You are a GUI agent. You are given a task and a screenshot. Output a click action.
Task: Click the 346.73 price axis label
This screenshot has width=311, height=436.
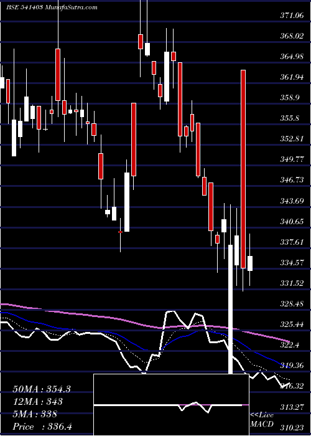(292, 180)
